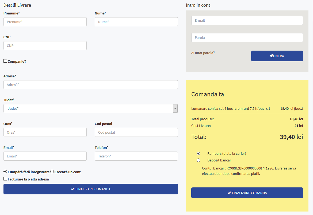
Task: Click the INTRA login button
Action: (x=277, y=56)
